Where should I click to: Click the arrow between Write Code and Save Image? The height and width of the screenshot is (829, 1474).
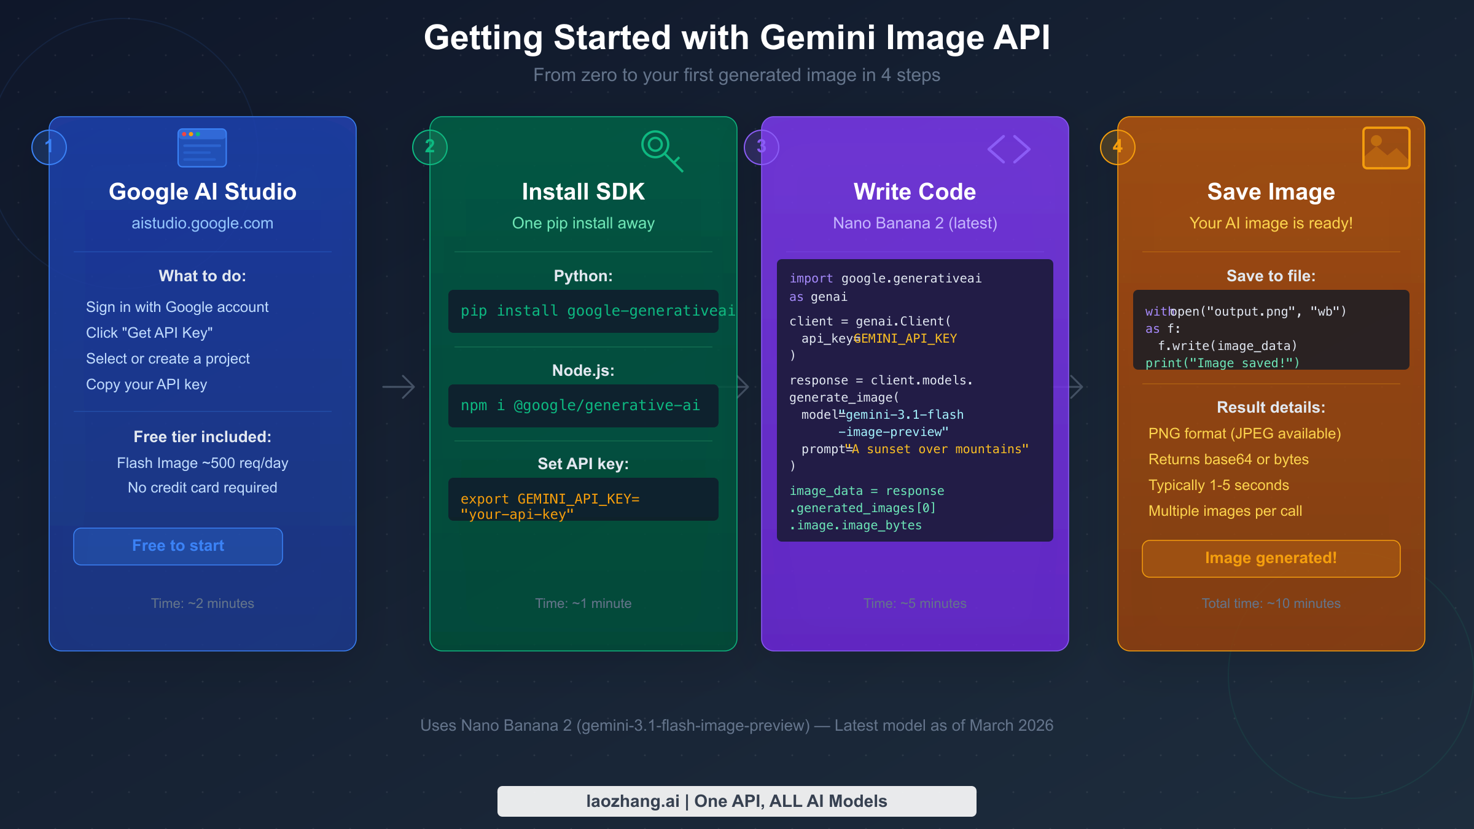pos(1075,386)
